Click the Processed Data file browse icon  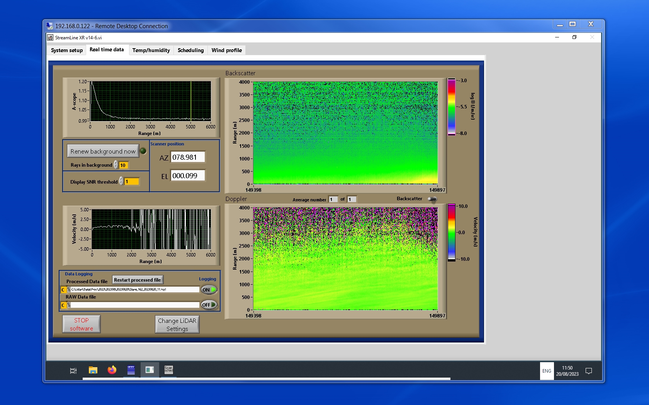pos(68,290)
